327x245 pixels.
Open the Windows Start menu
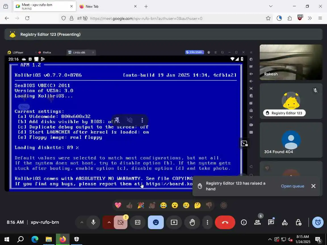tap(7, 239)
